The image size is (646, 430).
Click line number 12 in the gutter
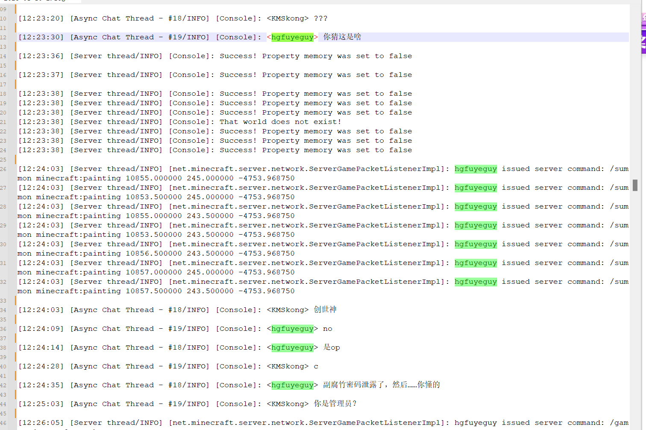tap(3, 38)
